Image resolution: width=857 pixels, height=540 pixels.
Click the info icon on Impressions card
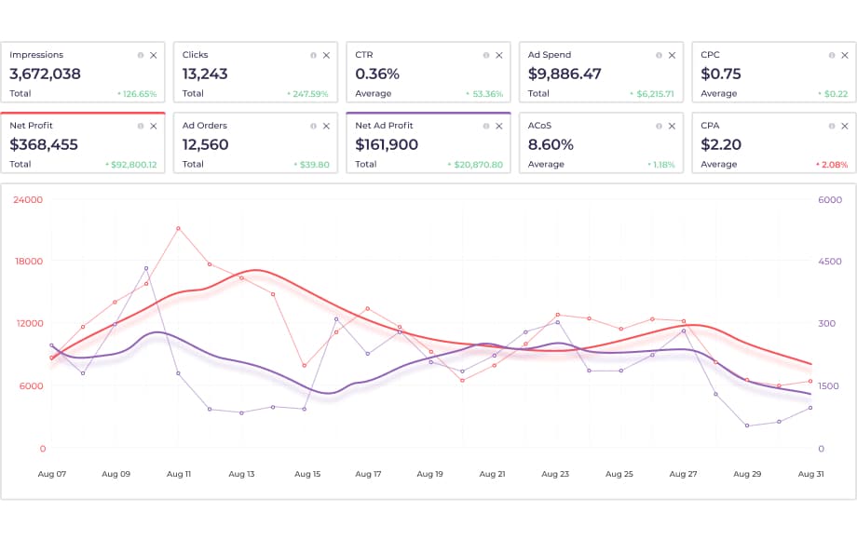tap(141, 56)
